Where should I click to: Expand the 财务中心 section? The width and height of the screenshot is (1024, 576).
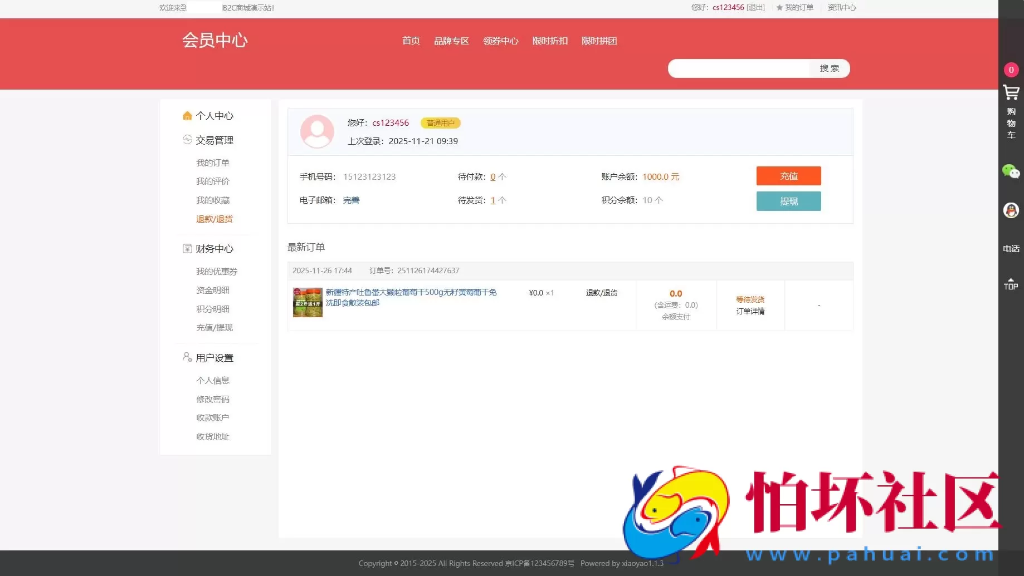214,249
